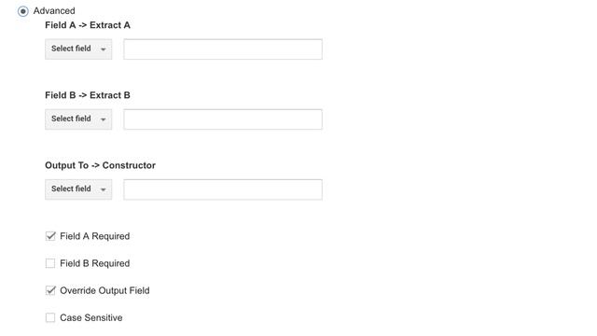Uncheck the Field A Required checkbox
Screen dimensions: 597x336
pyautogui.click(x=50, y=236)
